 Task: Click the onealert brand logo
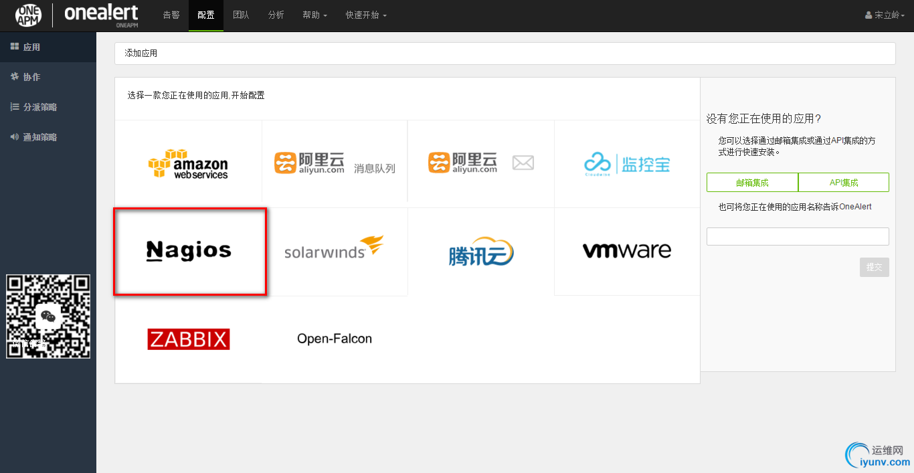[101, 14]
